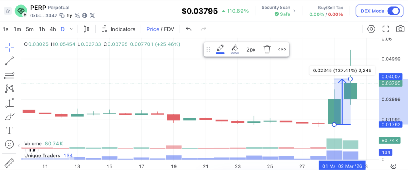Toggle the DEX Mode switch
This screenshot has width=408, height=170.
click(393, 11)
